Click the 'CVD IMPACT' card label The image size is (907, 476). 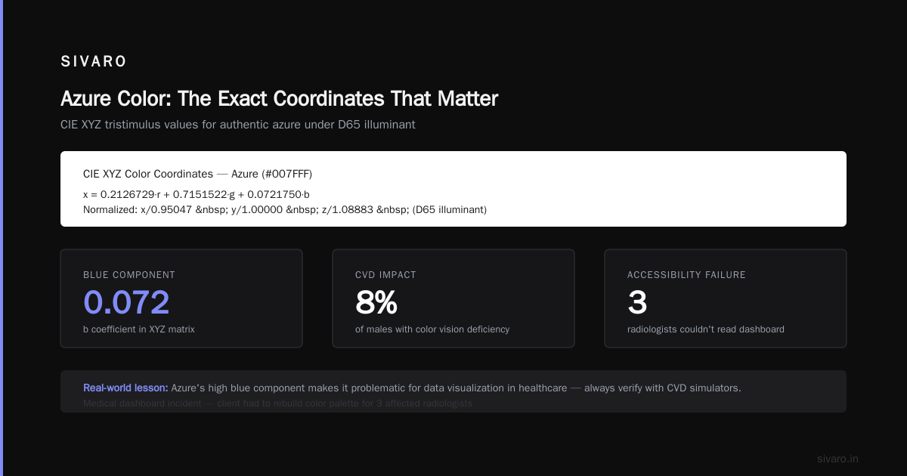coord(385,275)
